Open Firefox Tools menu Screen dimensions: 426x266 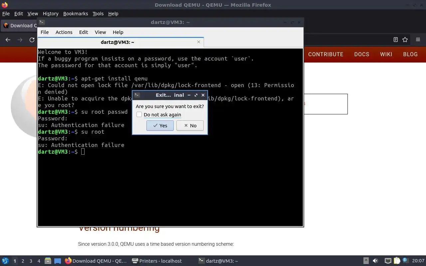pos(98,14)
